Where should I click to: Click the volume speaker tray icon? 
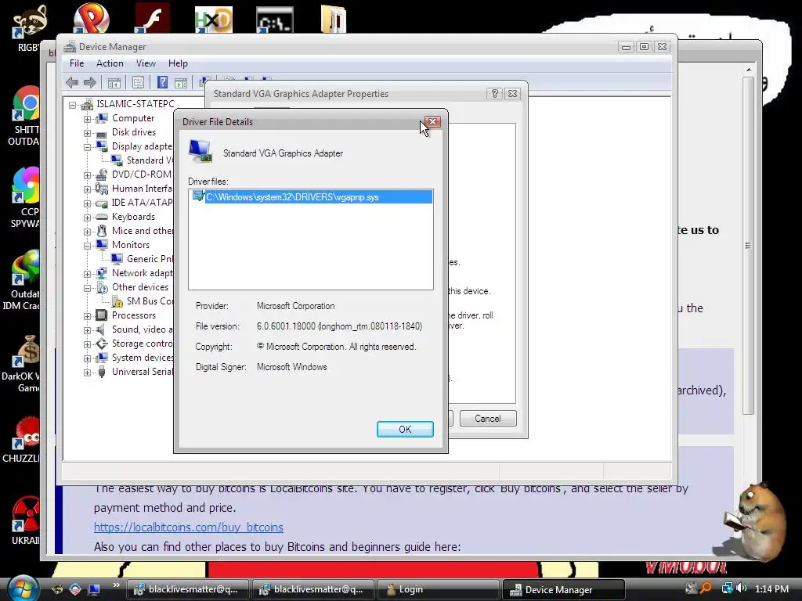742,588
